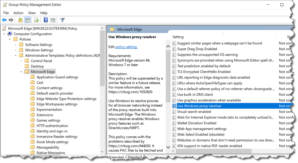Click the Extensions folder icon

(x=33, y=115)
